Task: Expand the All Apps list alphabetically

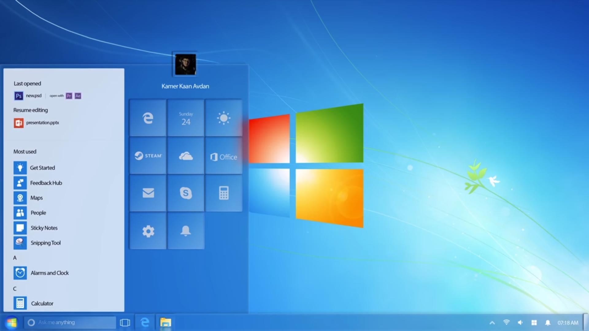Action: (x=15, y=257)
